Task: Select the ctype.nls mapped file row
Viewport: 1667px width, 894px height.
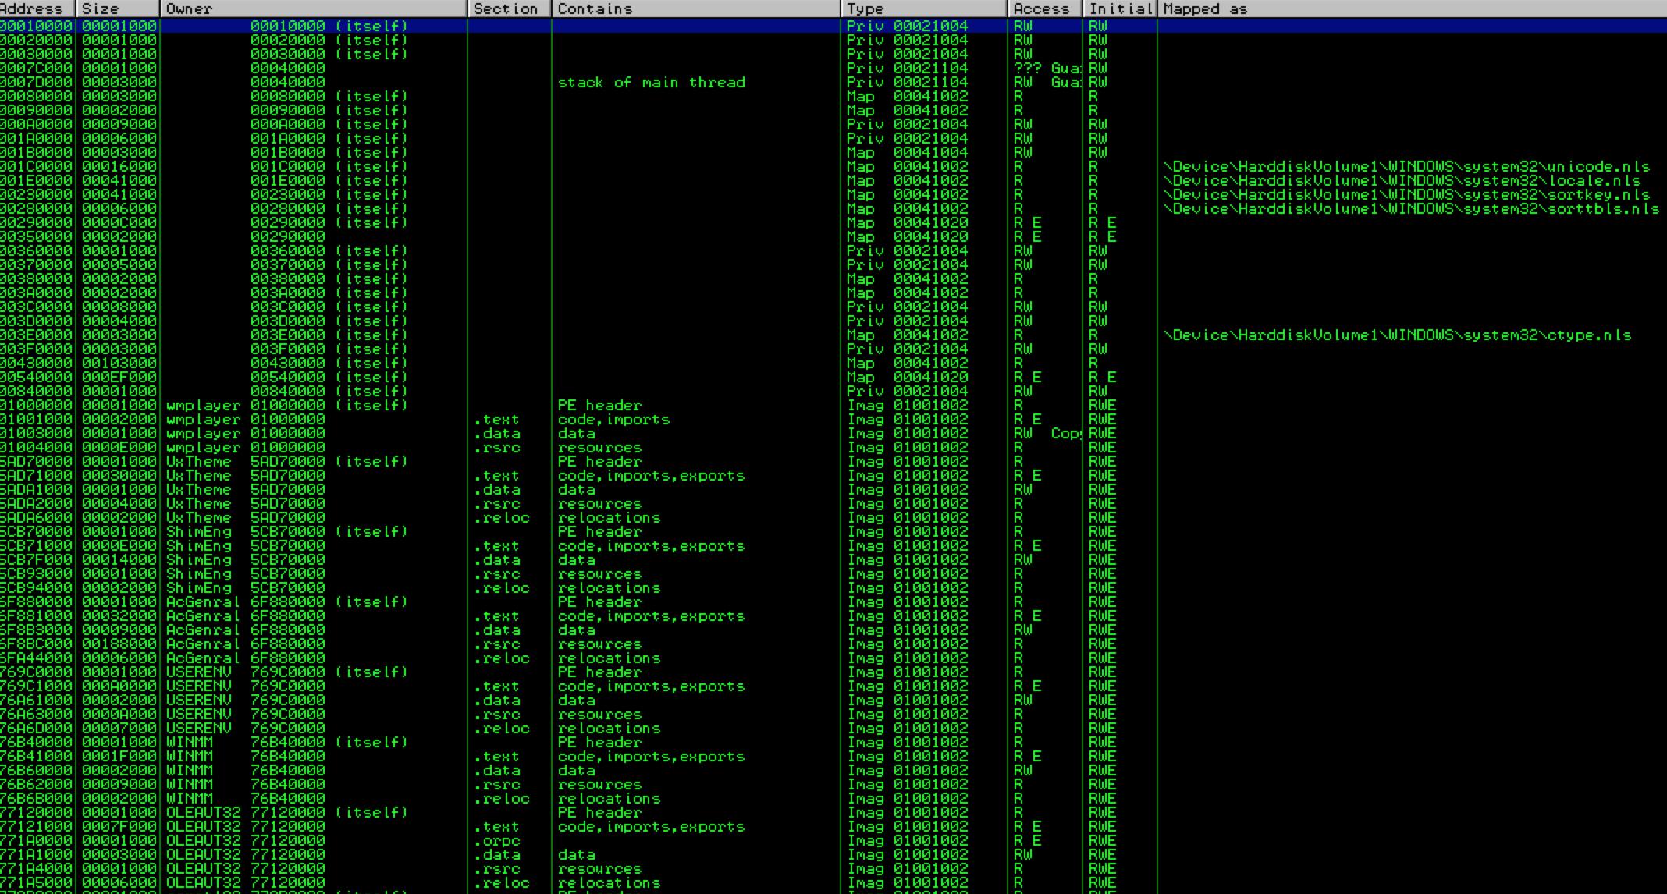Action: pyautogui.click(x=1397, y=335)
